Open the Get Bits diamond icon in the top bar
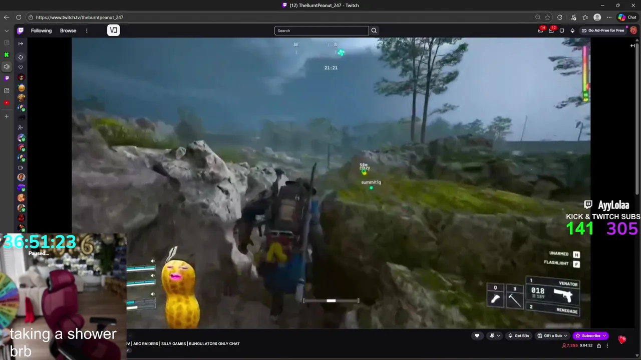 pyautogui.click(x=572, y=30)
